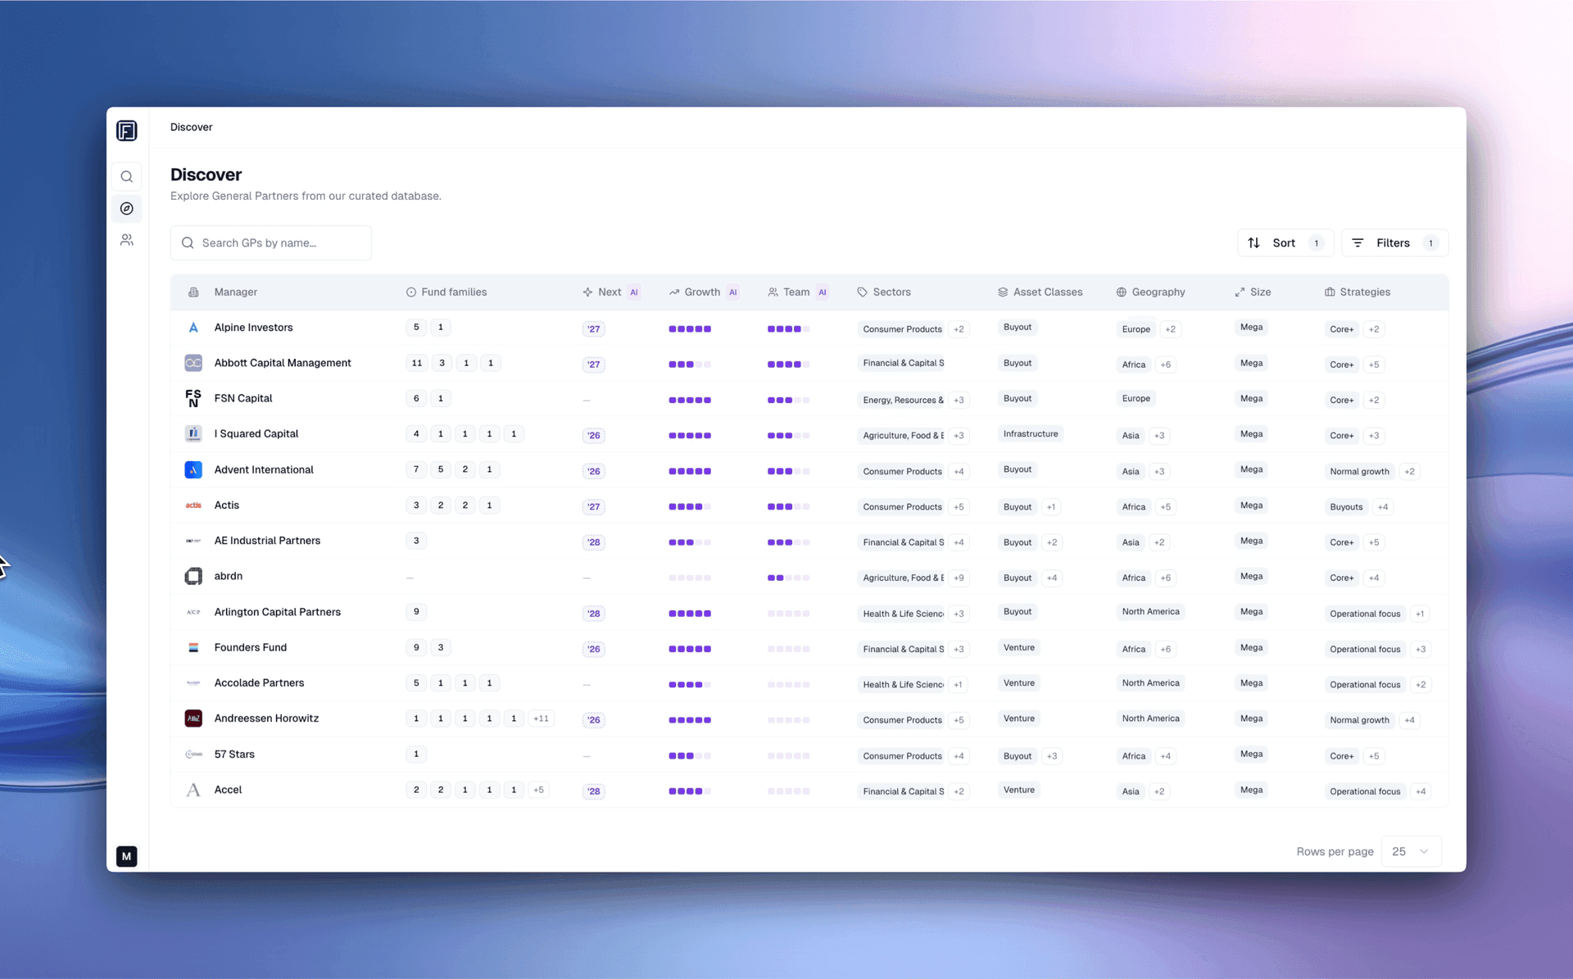Expand +5 sectors for Actis
1573x979 pixels.
[x=959, y=507]
